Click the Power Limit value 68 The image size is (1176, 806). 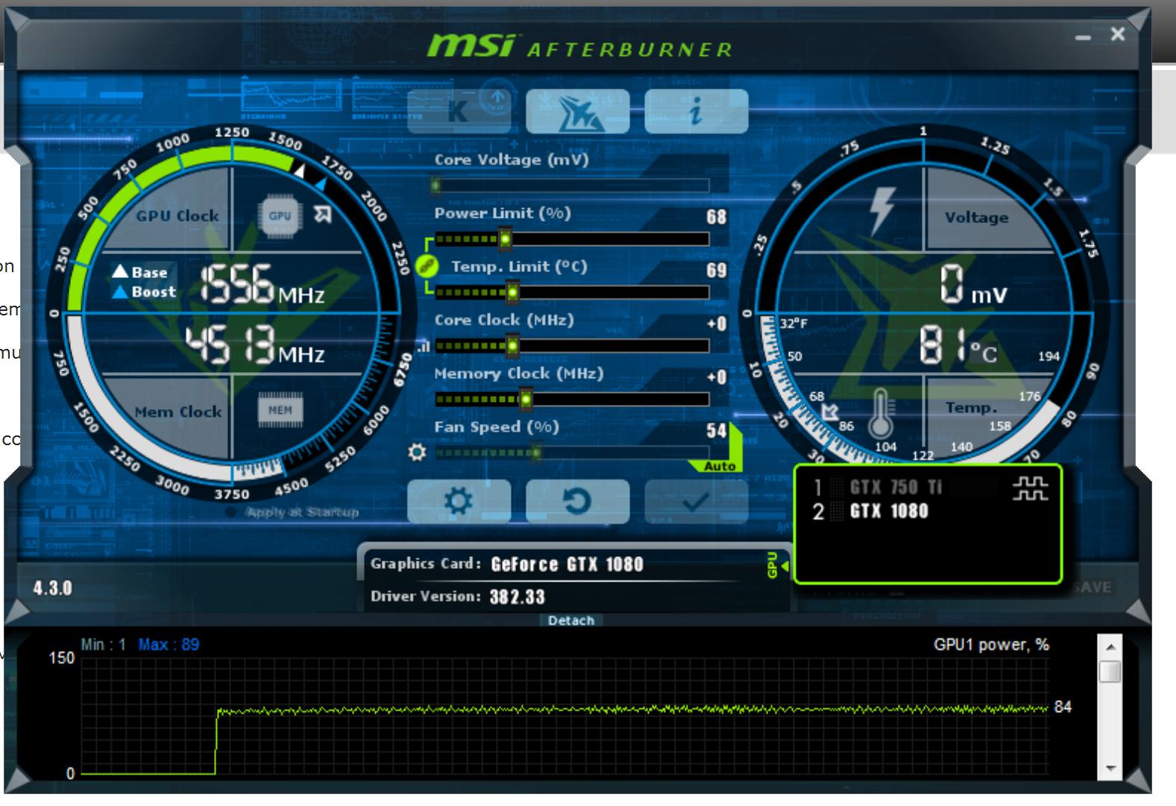pyautogui.click(x=716, y=217)
